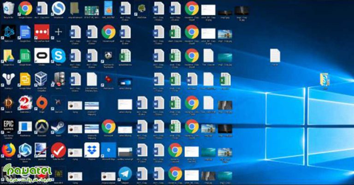Launch the Mozilla Firefox shortcut
The height and width of the screenshot is (185, 354).
coord(8,150)
